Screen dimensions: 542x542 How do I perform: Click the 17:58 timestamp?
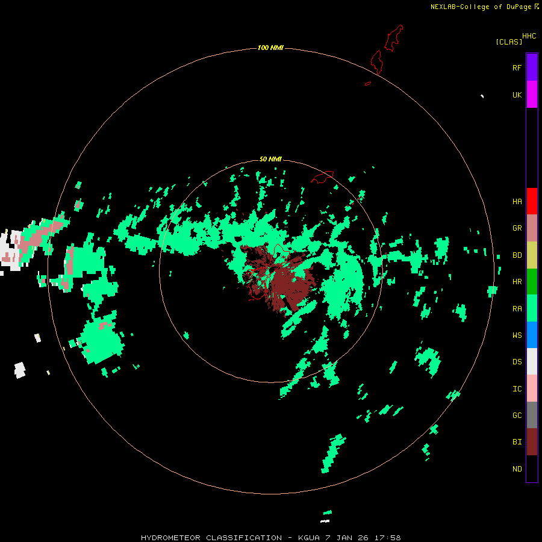click(387, 538)
